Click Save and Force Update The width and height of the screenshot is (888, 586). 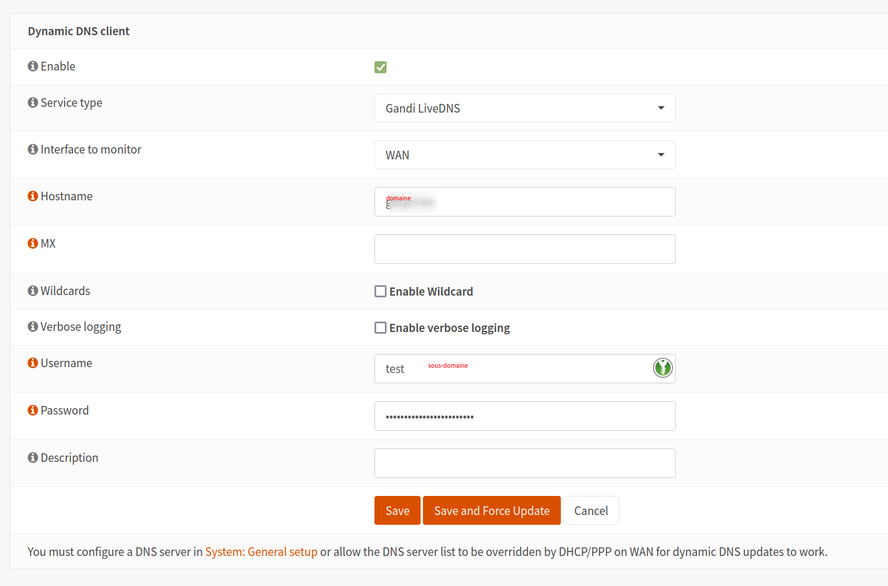coord(492,511)
